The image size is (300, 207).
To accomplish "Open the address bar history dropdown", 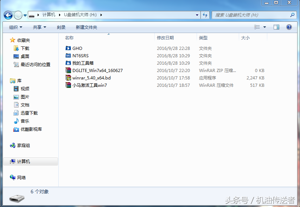I will 197,15.
